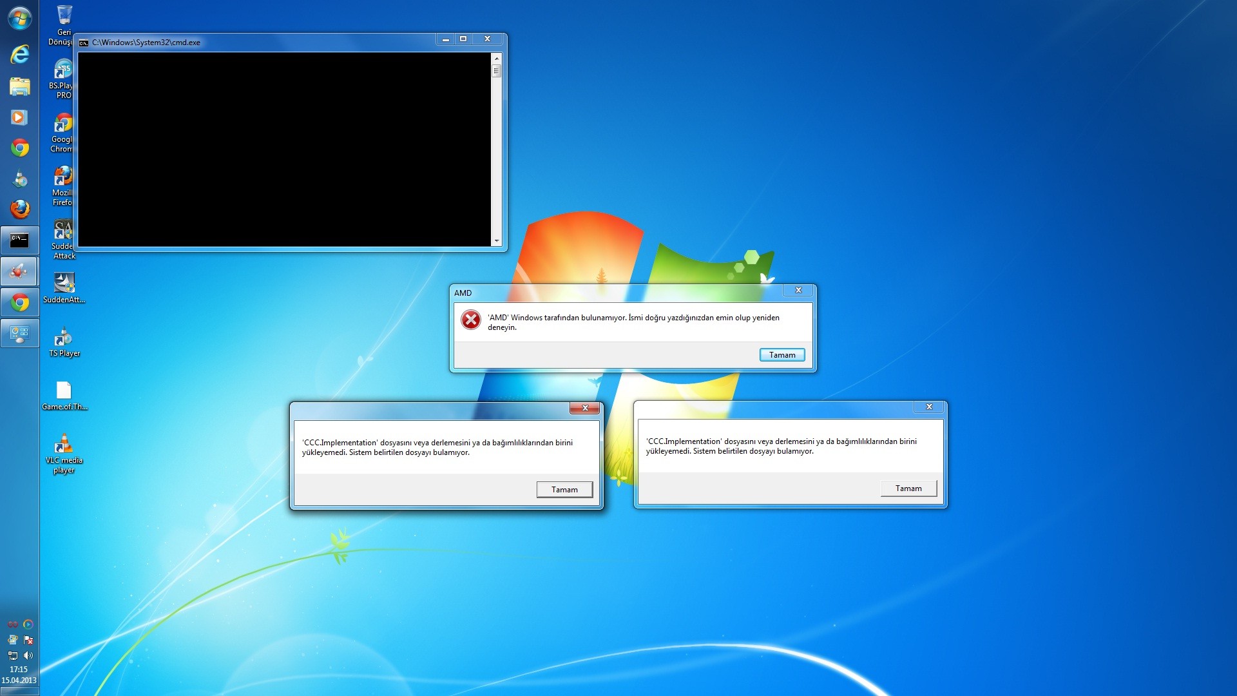Select the VLC media player desktop shortcut
This screenshot has width=1237, height=696.
click(x=64, y=454)
